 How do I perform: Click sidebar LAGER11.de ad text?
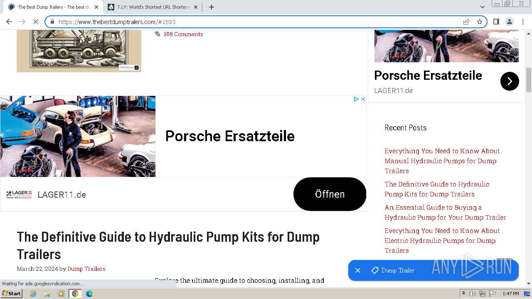(x=394, y=91)
